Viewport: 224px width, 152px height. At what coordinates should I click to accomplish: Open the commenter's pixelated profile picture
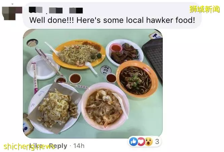[x=12, y=13]
